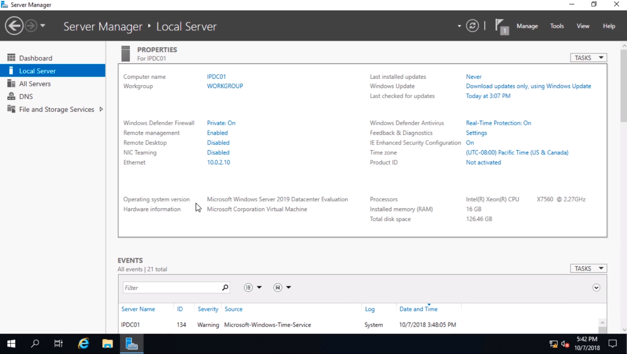Open the notifications flag icon
This screenshot has height=354, width=627.
501,26
